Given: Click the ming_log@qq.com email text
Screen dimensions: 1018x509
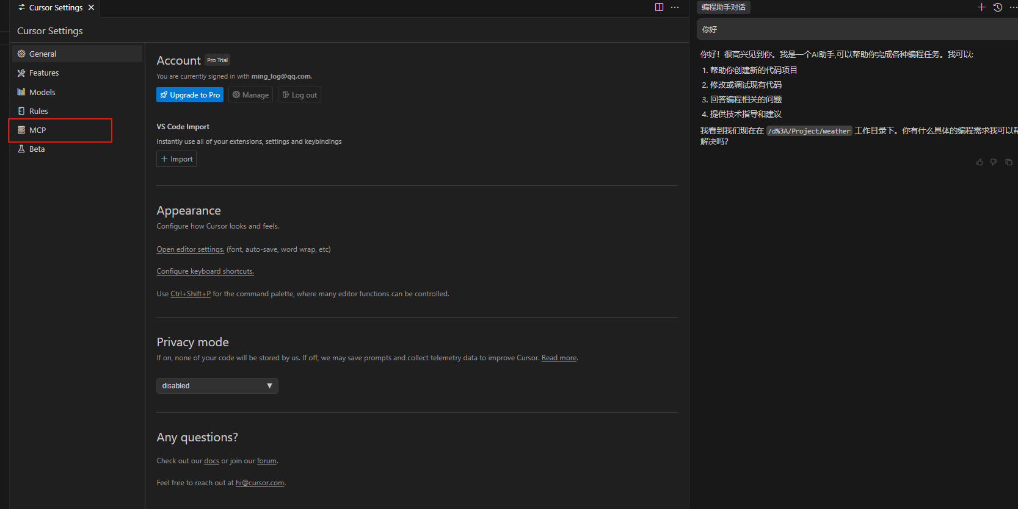Looking at the screenshot, I should click(x=281, y=76).
